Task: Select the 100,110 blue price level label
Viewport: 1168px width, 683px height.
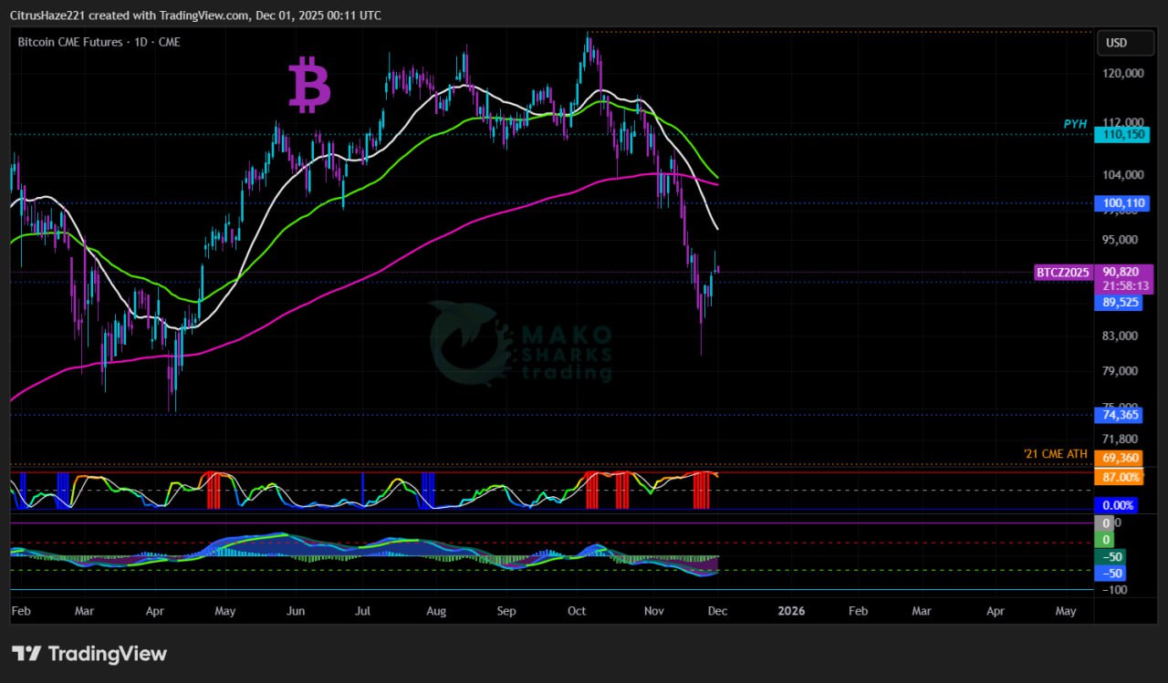Action: click(x=1121, y=203)
